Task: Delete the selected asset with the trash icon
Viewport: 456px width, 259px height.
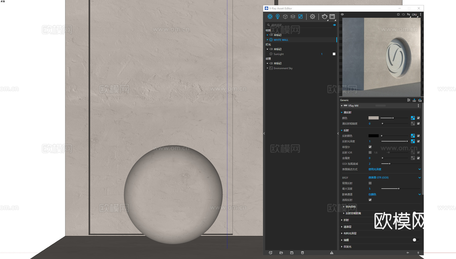Action: coord(302,253)
